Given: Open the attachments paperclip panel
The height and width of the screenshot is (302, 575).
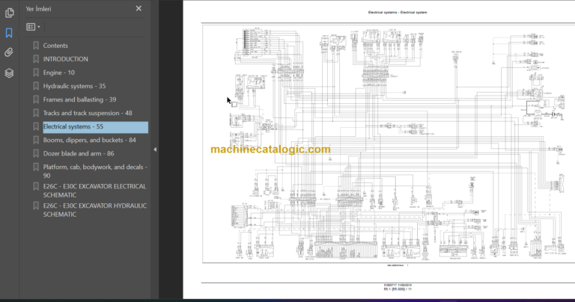Looking at the screenshot, I should click(x=9, y=52).
